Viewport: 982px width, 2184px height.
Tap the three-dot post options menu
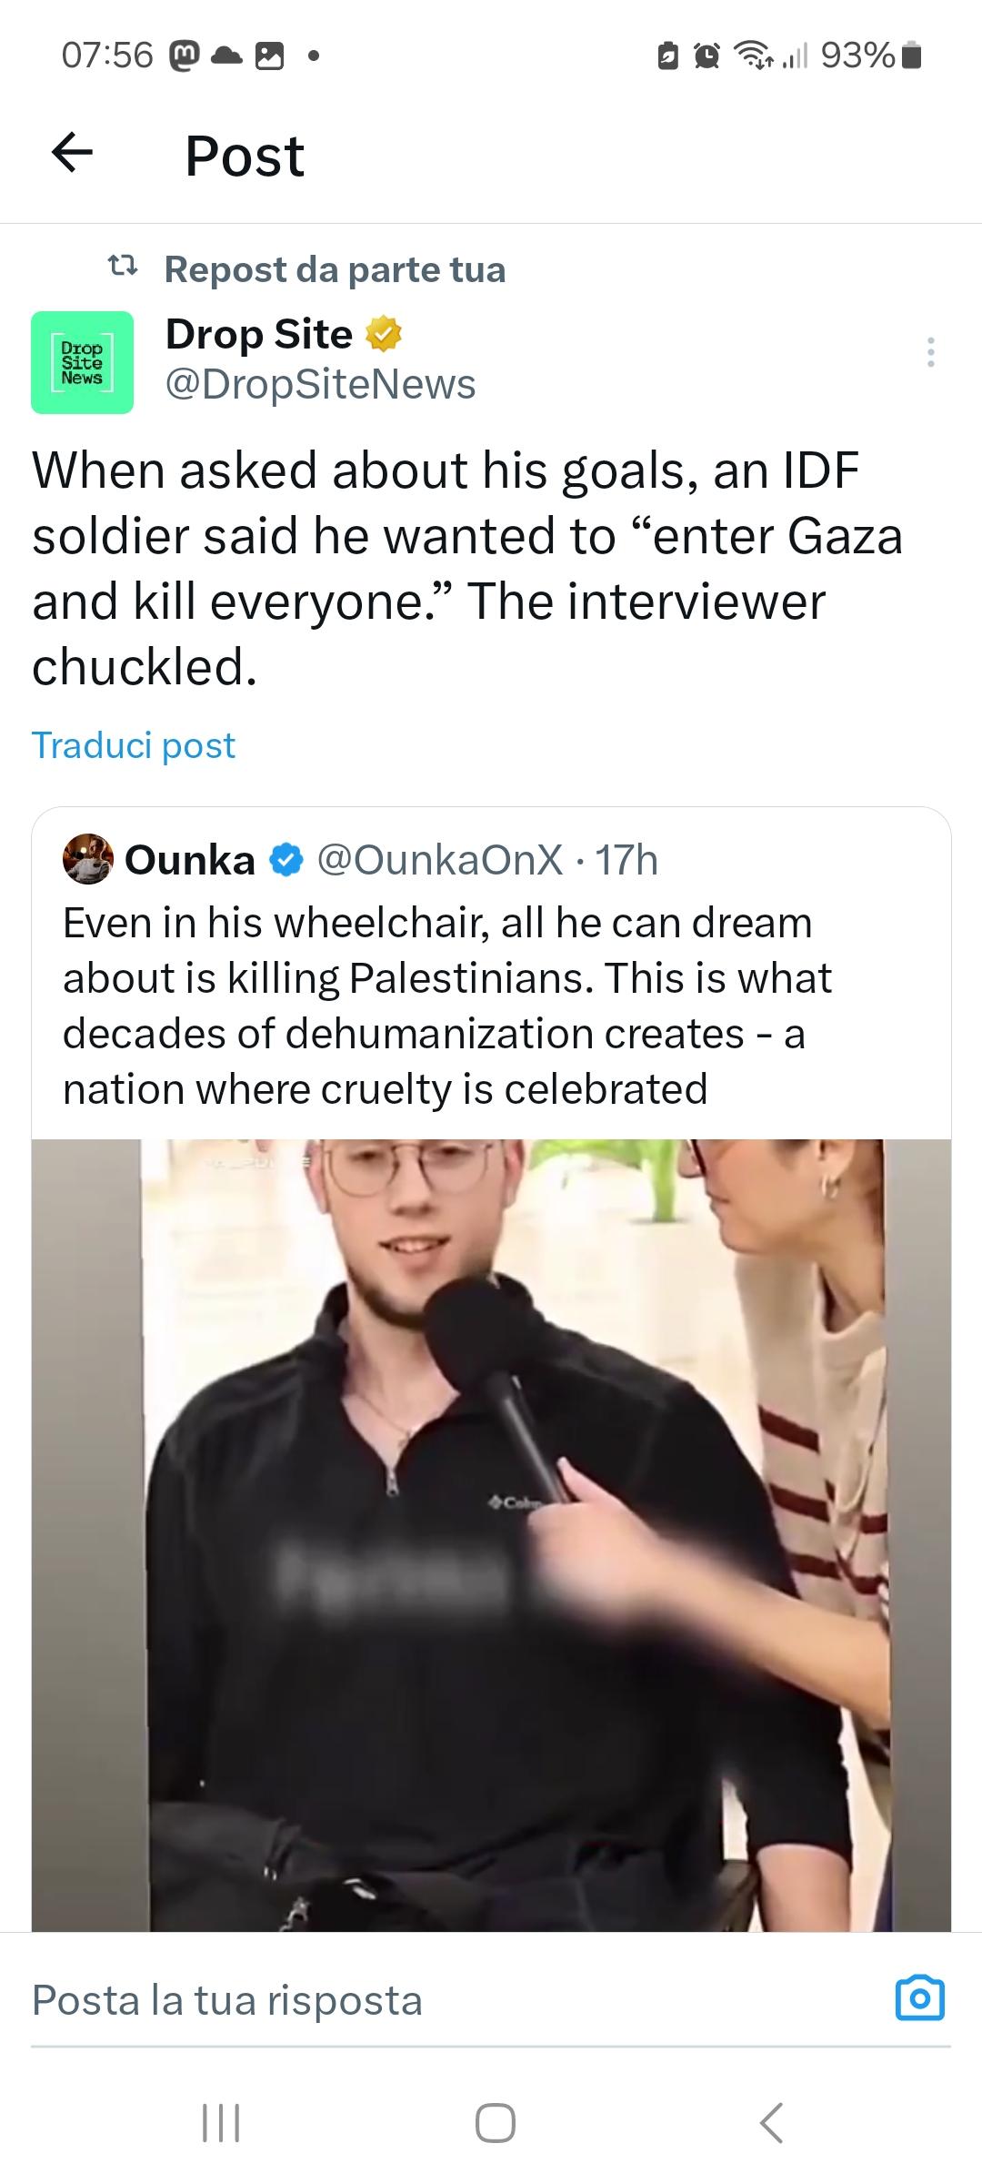click(929, 352)
